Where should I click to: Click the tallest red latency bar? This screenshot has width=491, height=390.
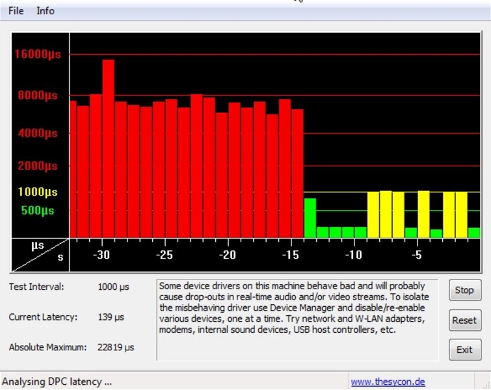[109, 149]
